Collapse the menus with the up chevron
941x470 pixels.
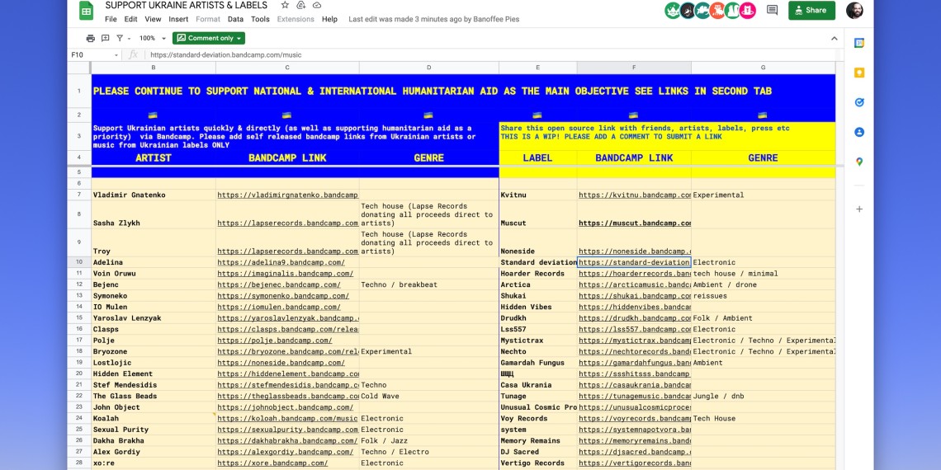tap(834, 38)
